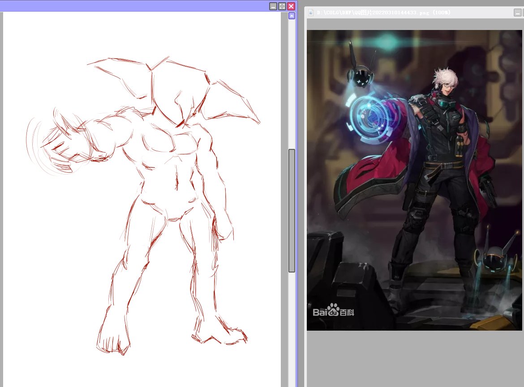Click the sketch canvas vertical scrollbar thumb
This screenshot has height=387, width=524.
pyautogui.click(x=292, y=210)
